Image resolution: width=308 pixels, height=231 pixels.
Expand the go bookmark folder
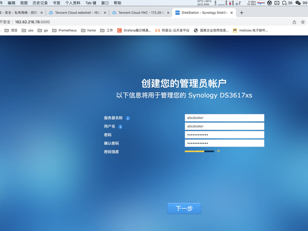pyautogui.click(x=43, y=30)
